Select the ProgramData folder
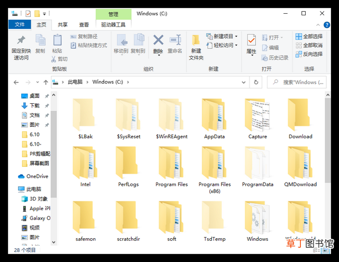The height and width of the screenshot is (262, 339). (257, 167)
